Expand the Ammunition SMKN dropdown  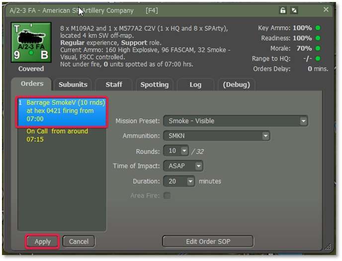(x=216, y=136)
